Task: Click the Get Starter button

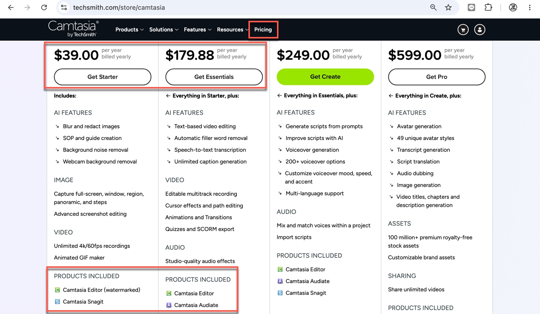Action: (x=103, y=77)
